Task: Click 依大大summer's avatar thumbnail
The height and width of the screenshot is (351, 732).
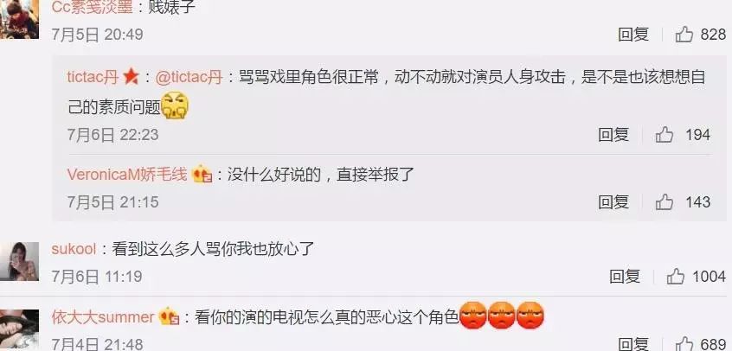Action: [19, 330]
